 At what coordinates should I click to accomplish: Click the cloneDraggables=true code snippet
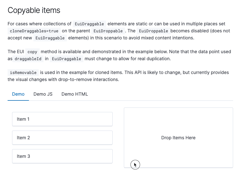point(34,31)
